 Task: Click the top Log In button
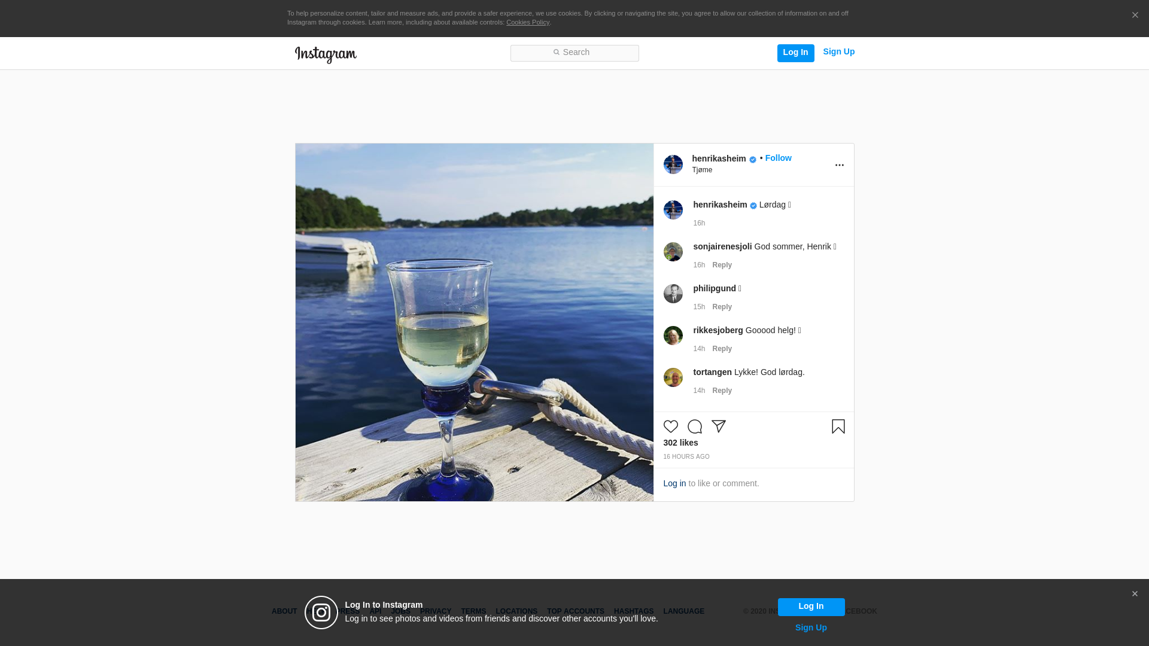click(795, 53)
